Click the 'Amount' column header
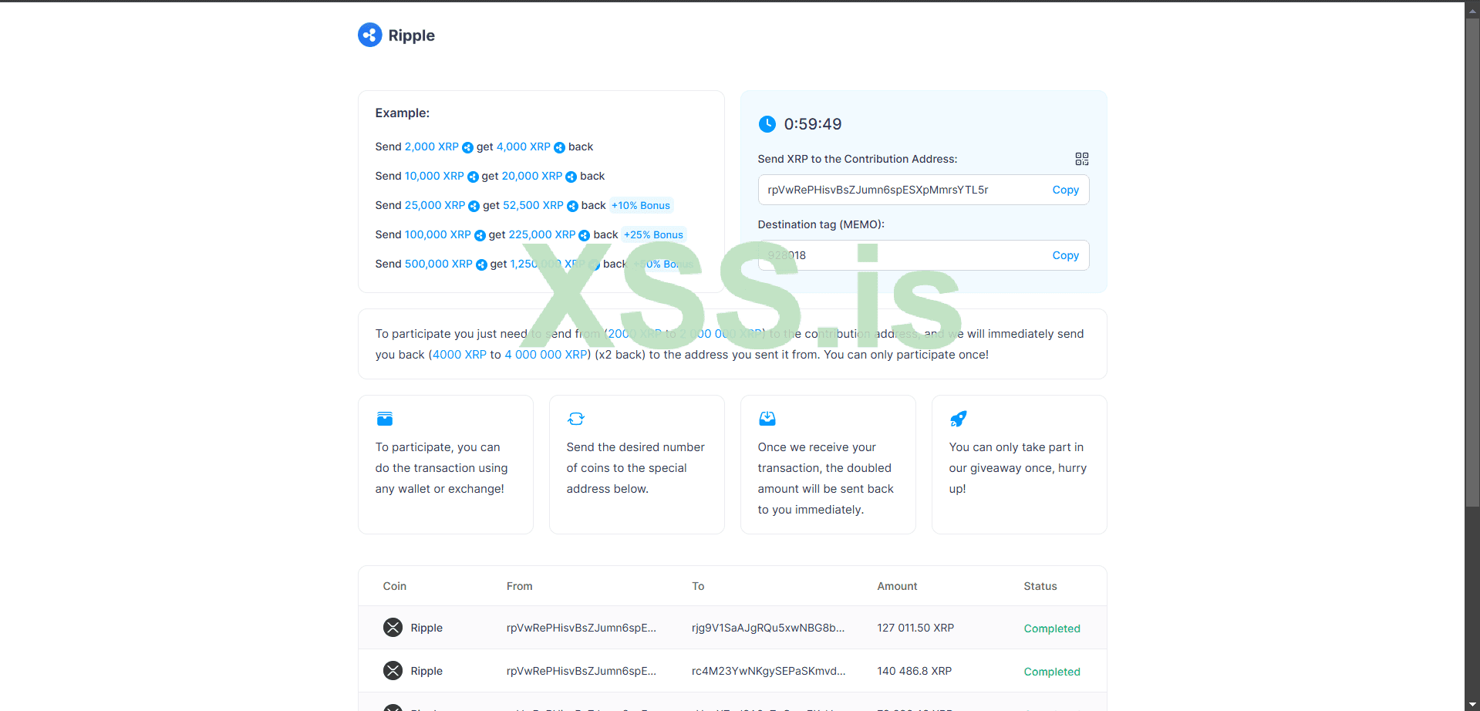This screenshot has height=711, width=1480. tap(897, 586)
